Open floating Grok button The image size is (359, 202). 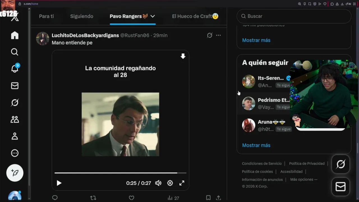click(340, 164)
